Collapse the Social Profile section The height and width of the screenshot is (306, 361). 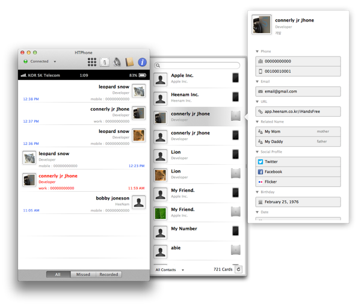pos(258,152)
